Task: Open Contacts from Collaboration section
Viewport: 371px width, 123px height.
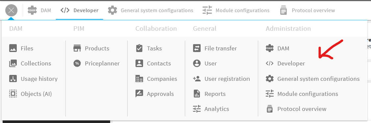Action: (153, 63)
